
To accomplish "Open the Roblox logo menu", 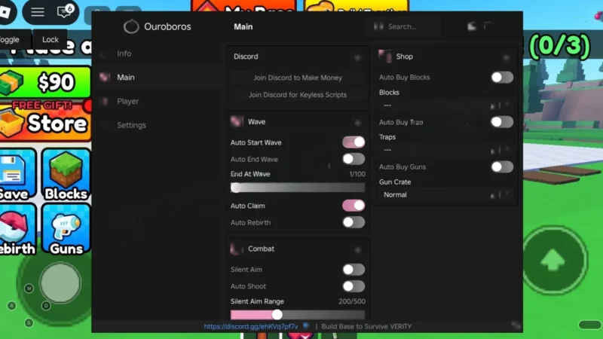I will (x=5, y=11).
